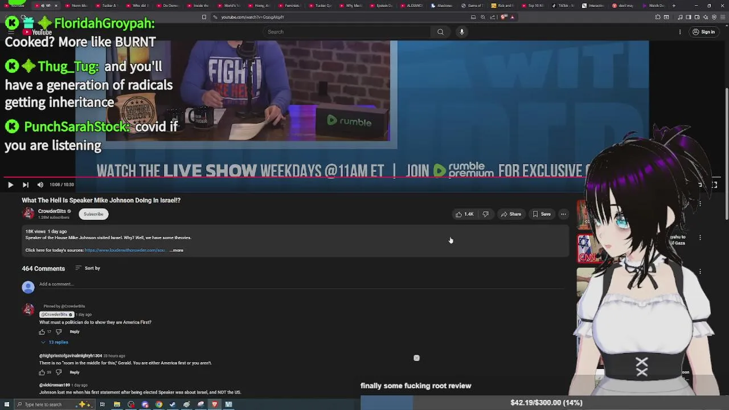
Task: Open the louderwithcrowder.com sources link
Action: (x=125, y=250)
